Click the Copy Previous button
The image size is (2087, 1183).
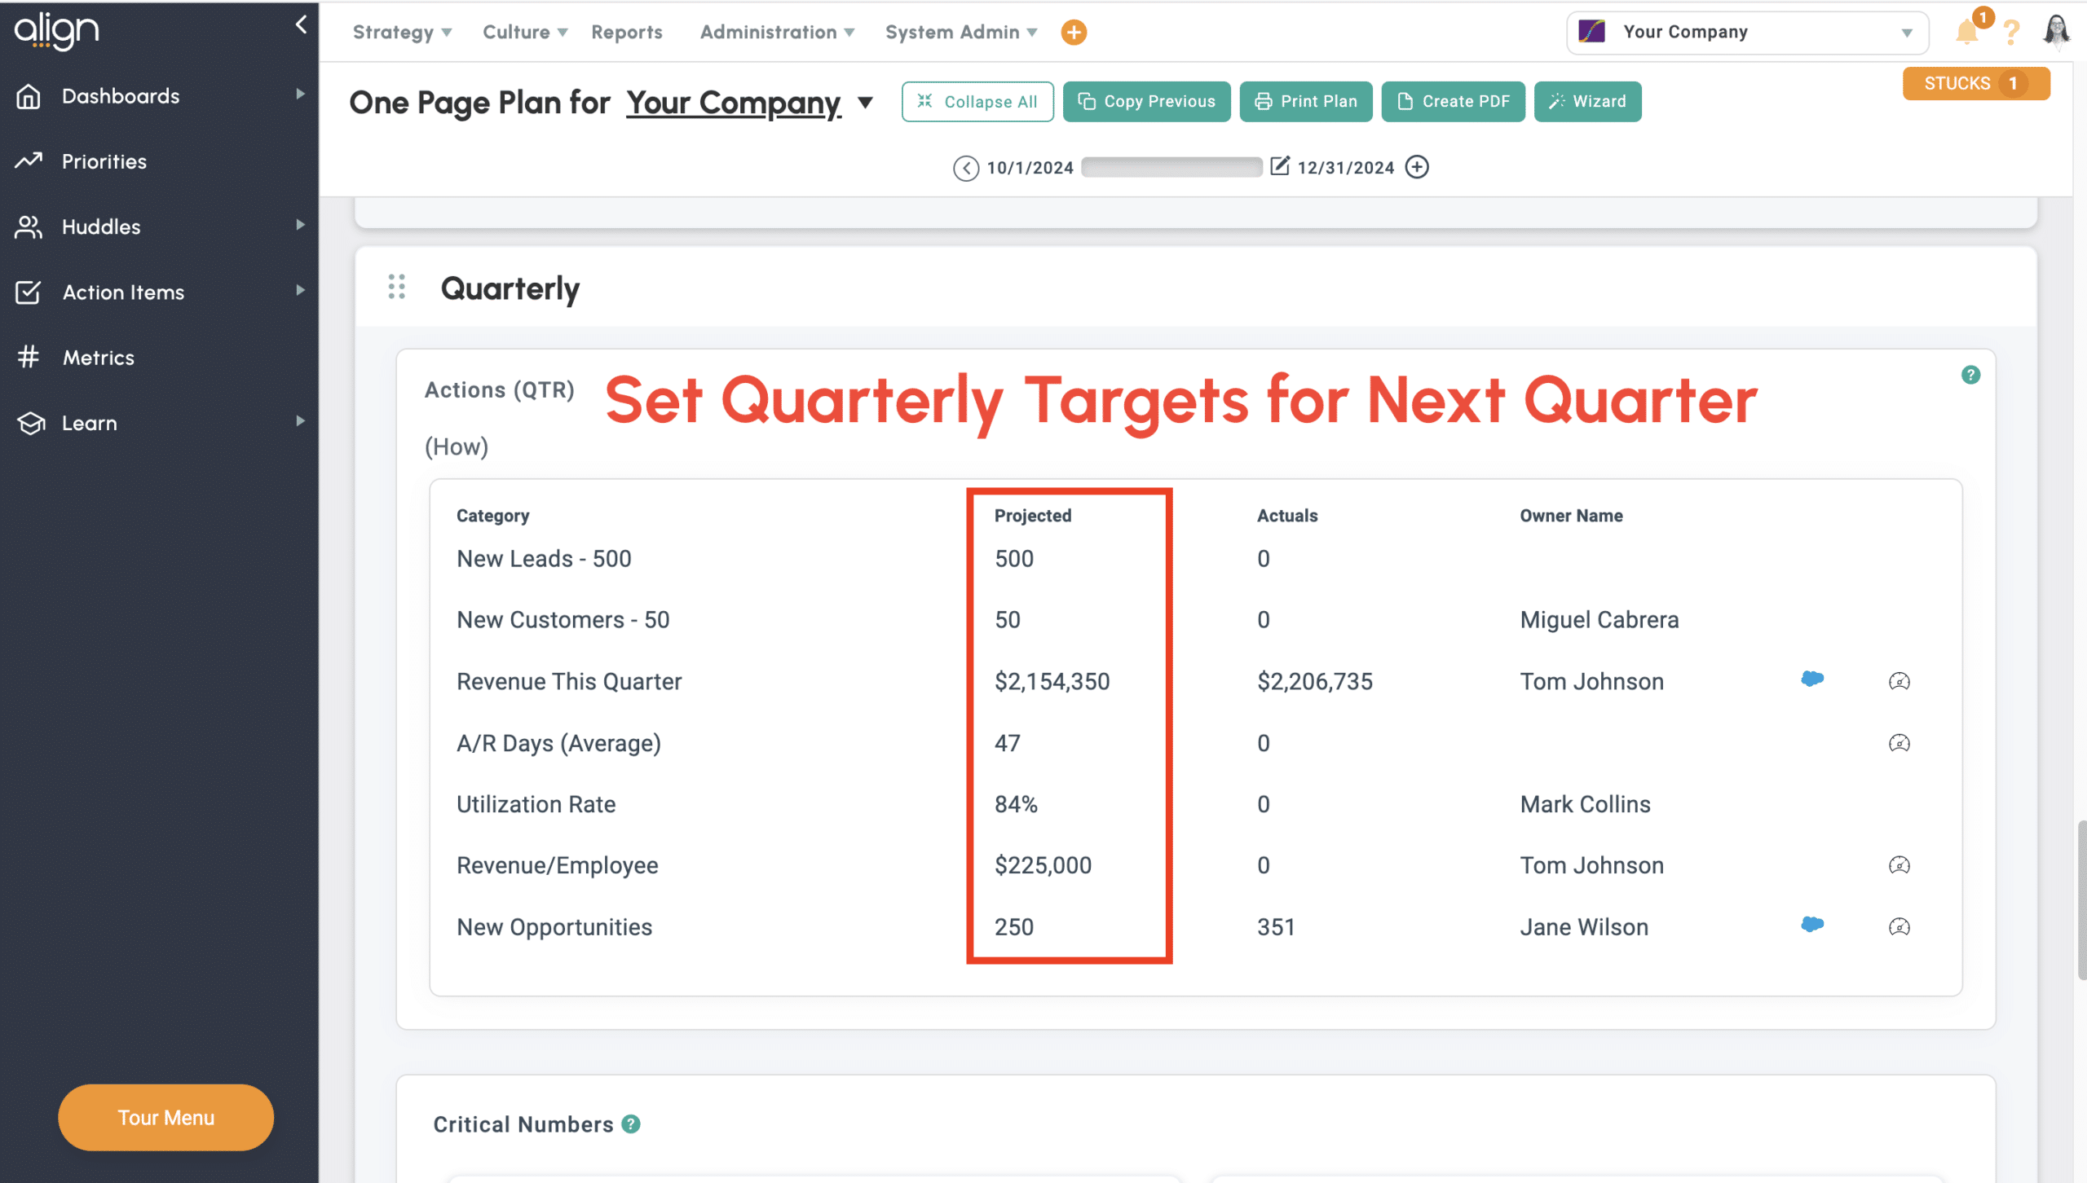[1146, 102]
